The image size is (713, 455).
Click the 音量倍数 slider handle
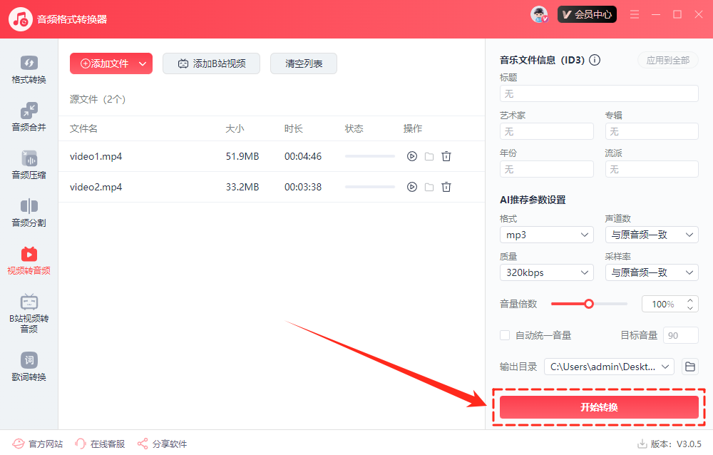[589, 304]
